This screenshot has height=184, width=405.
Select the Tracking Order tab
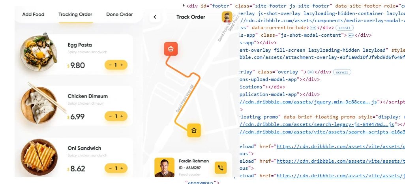coord(75,15)
